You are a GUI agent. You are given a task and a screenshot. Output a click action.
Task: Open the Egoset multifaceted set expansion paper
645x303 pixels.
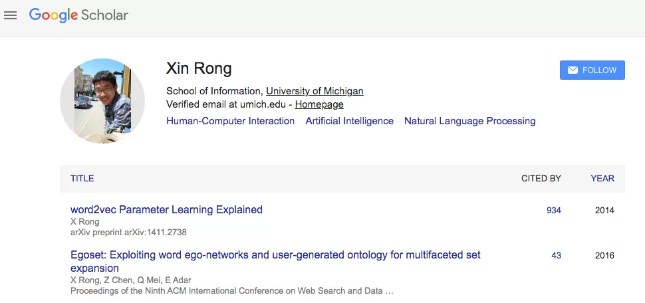pos(275,262)
